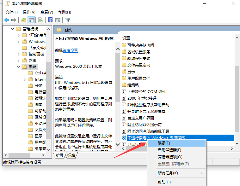Expand the 控制面板 tree node
The height and width of the screenshot is (186, 240).
tap(19, 54)
